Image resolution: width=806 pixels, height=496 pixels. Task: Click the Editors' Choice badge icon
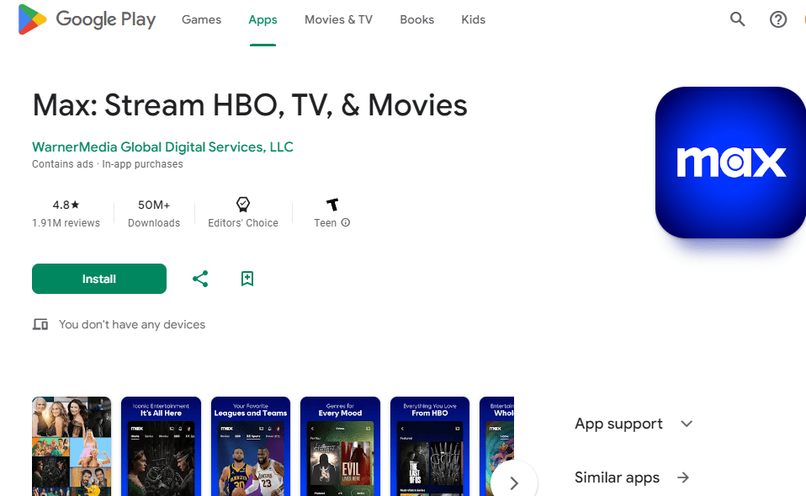[243, 205]
